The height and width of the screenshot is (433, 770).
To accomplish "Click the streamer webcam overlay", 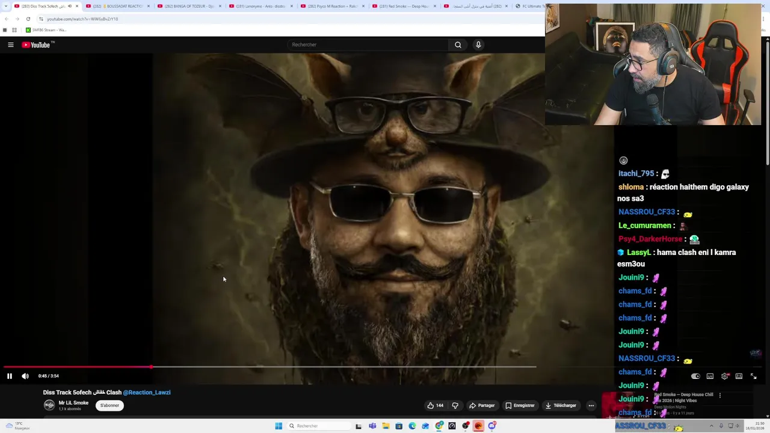I will click(x=653, y=64).
